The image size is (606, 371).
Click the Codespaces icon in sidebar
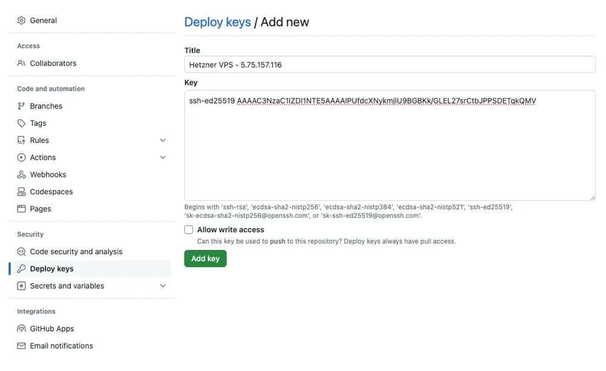(21, 192)
